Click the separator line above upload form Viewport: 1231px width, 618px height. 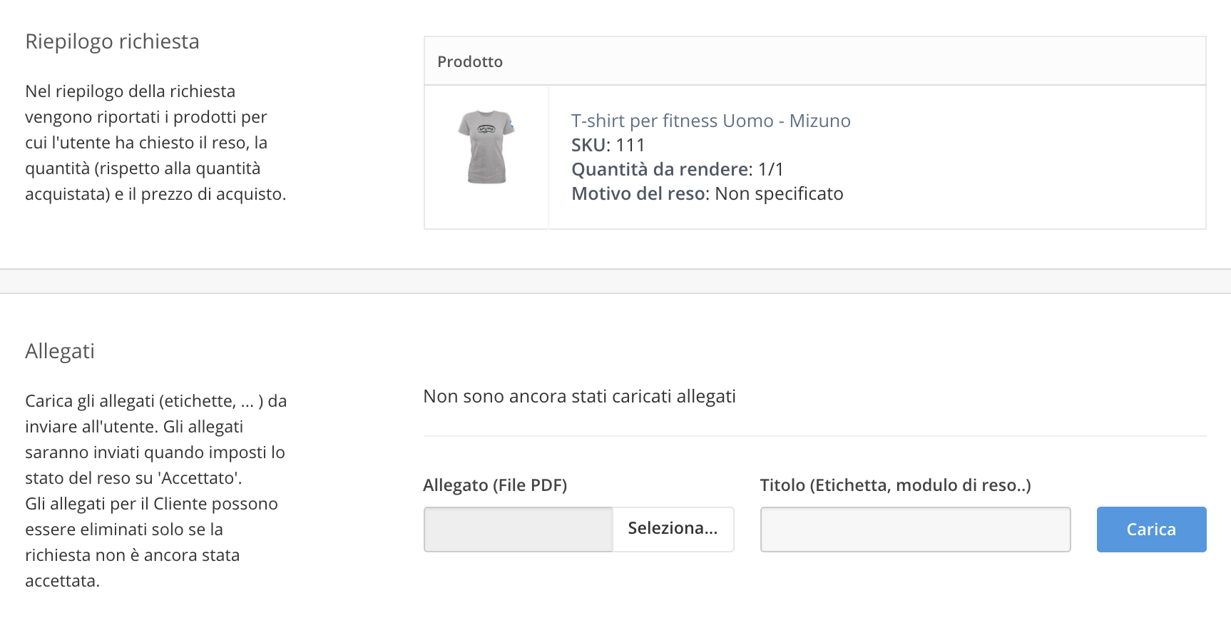(814, 435)
